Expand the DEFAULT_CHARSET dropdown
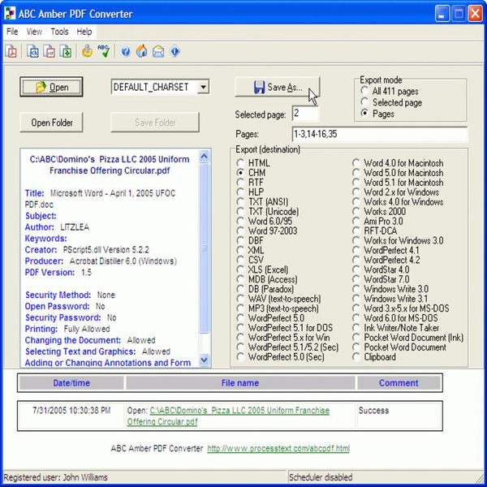487x487 pixels. coord(203,87)
